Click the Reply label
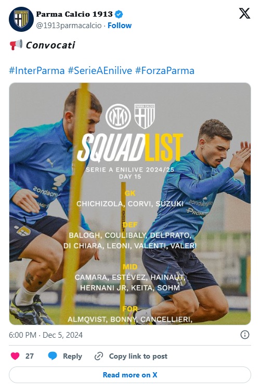Screen dimensions: 260x392 tap(72, 356)
